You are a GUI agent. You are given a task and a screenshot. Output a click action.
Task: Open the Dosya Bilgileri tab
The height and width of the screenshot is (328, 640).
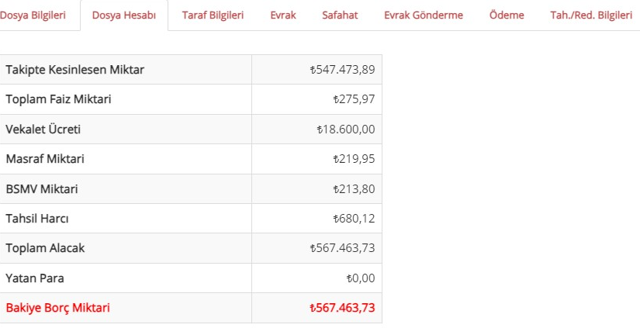tap(33, 16)
